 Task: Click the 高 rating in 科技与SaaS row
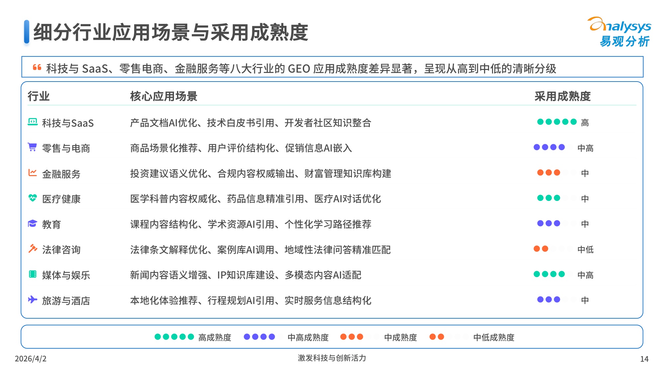coord(585,123)
